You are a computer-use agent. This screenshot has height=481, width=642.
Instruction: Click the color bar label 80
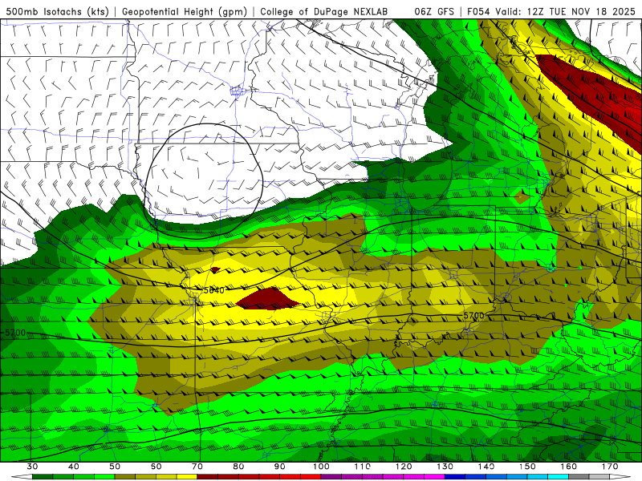[238, 467]
